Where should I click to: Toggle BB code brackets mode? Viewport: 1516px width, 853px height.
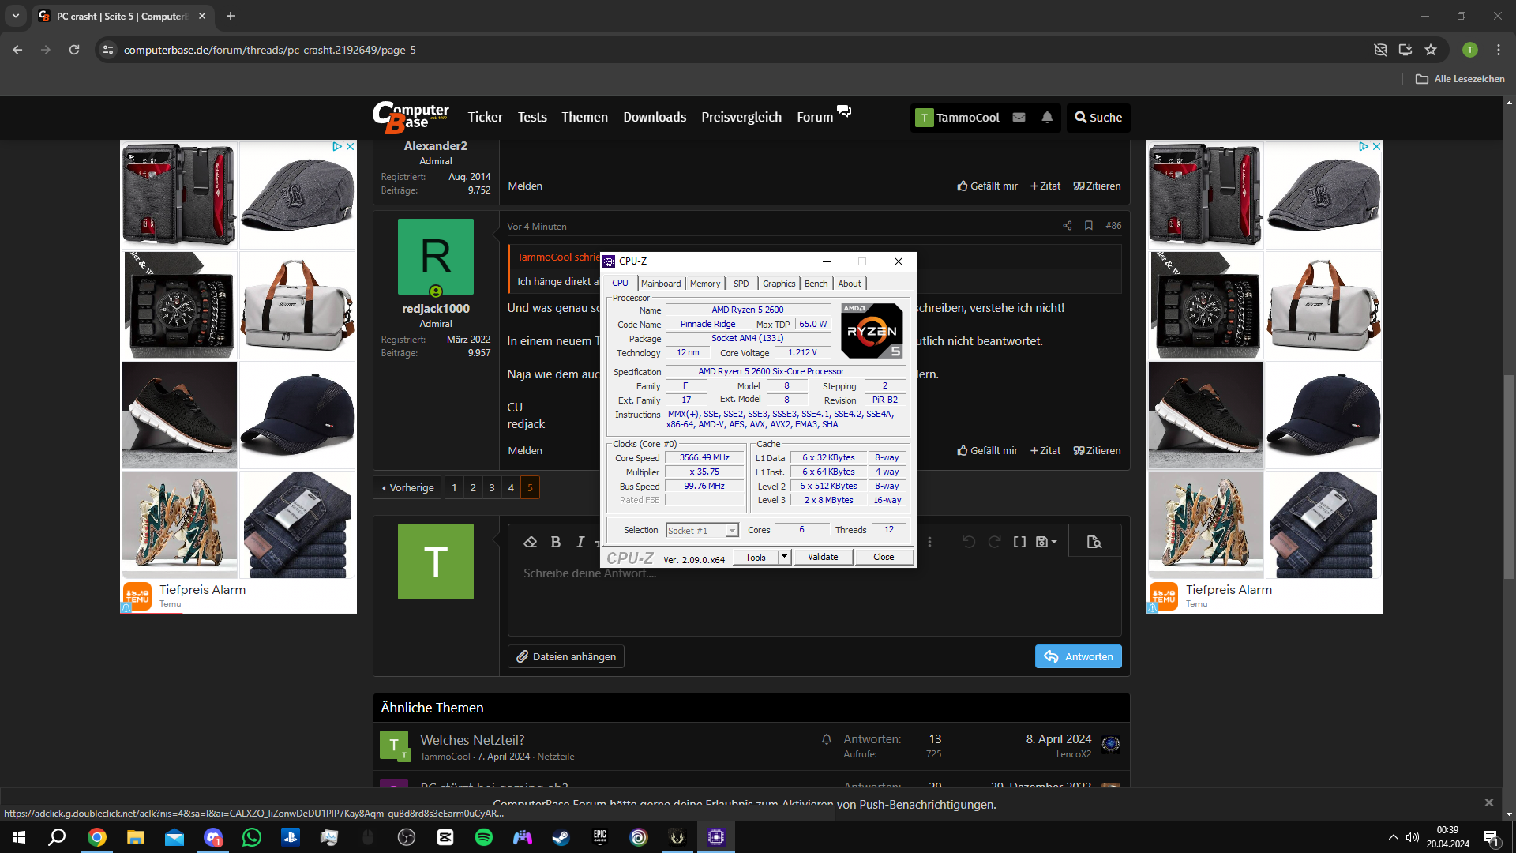1019,542
